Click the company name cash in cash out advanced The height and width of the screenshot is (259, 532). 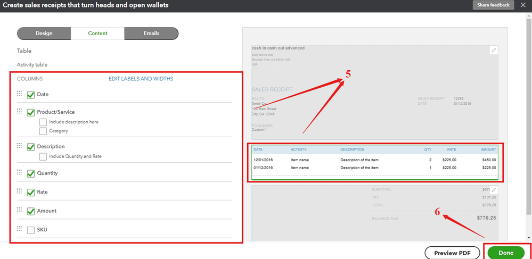tap(278, 48)
